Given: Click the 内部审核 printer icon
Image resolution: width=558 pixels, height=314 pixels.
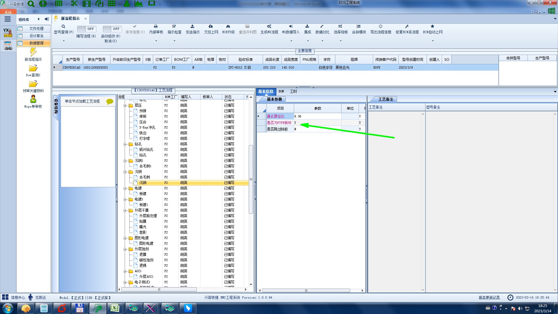Looking at the screenshot, I should [156, 26].
